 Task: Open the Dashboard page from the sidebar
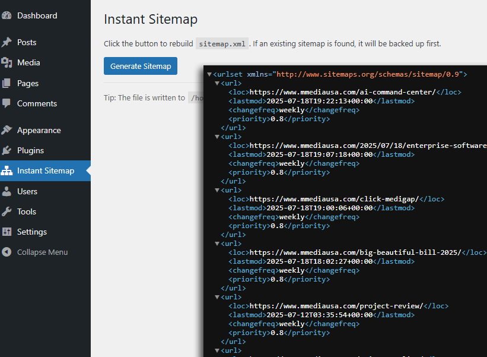38,15
